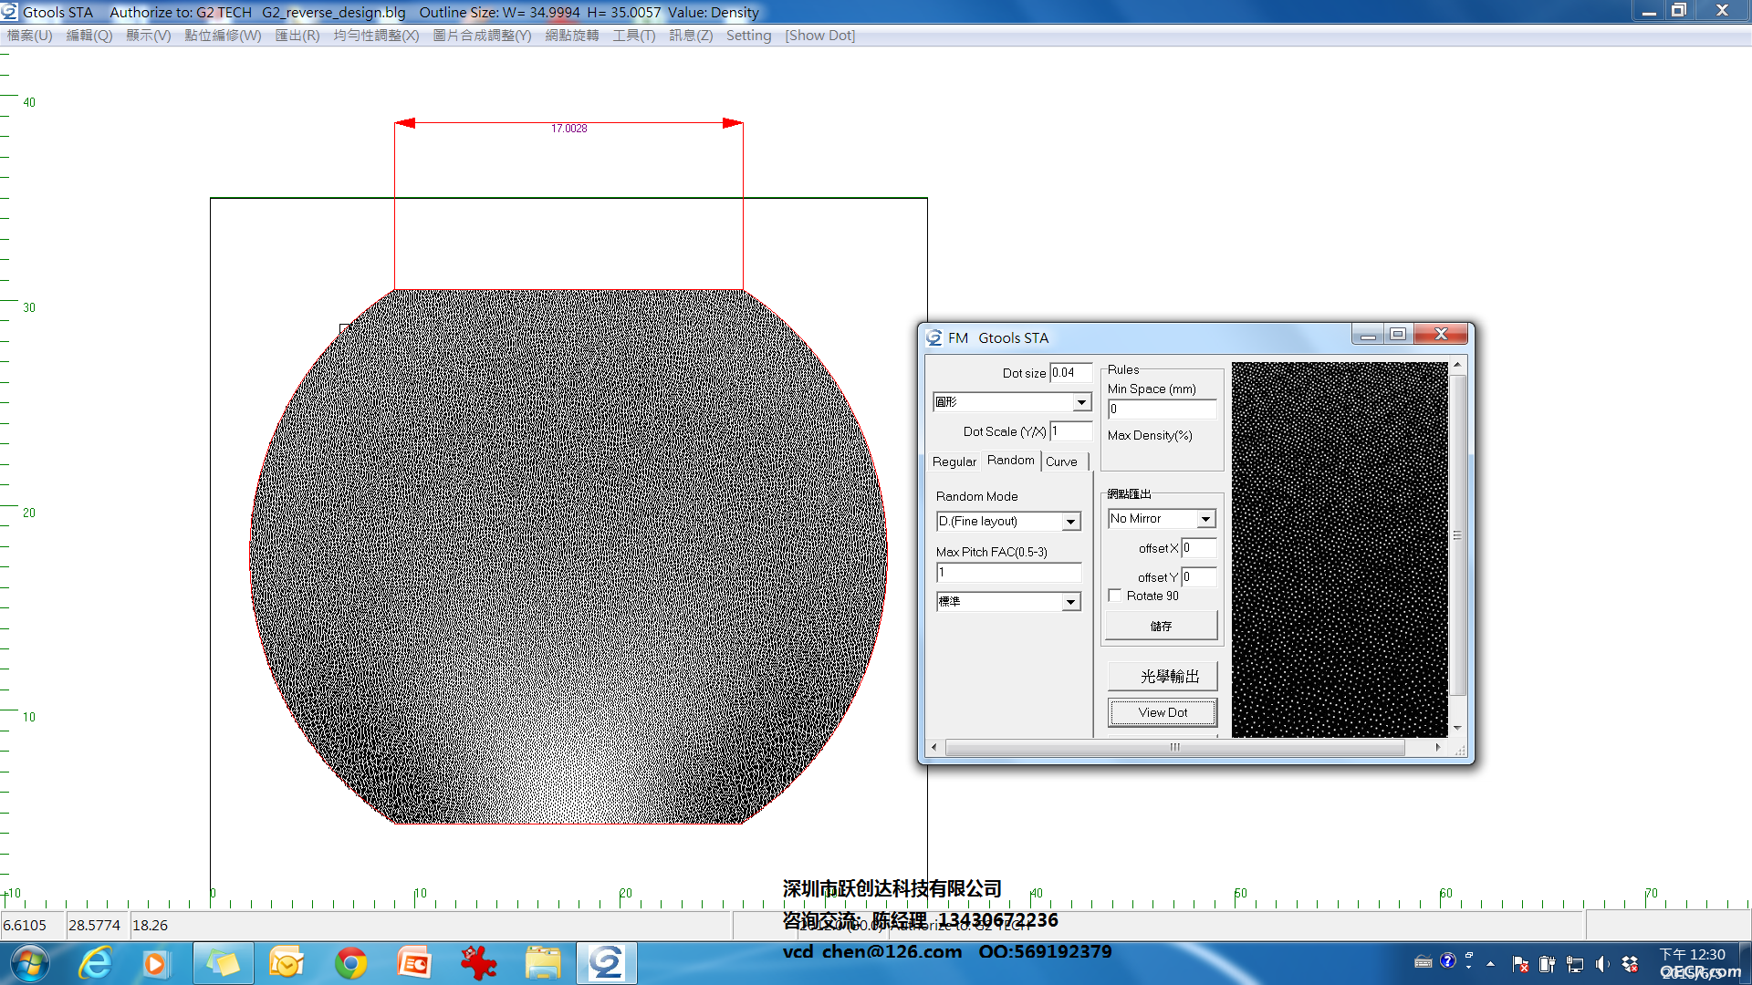Open the No Mirror dropdown

(x=1205, y=519)
